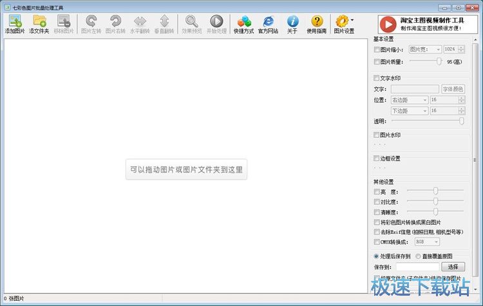Viewport: 483px width, 306px height.
Task: Enable the 边框设置 checkbox
Action: click(x=377, y=158)
